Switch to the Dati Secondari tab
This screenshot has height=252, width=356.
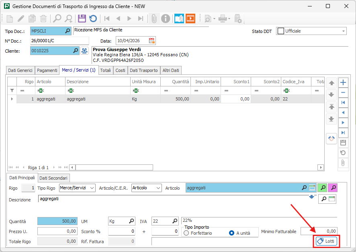click(x=54, y=178)
